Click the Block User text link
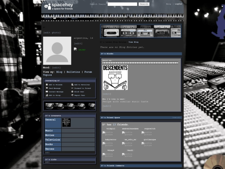225x169 pixels. [x=79, y=92]
